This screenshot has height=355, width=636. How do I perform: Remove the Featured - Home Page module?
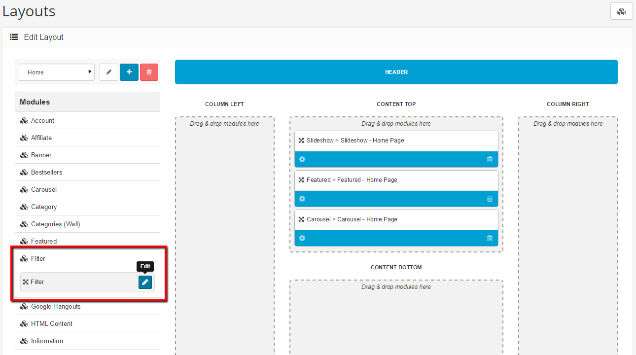tap(490, 199)
